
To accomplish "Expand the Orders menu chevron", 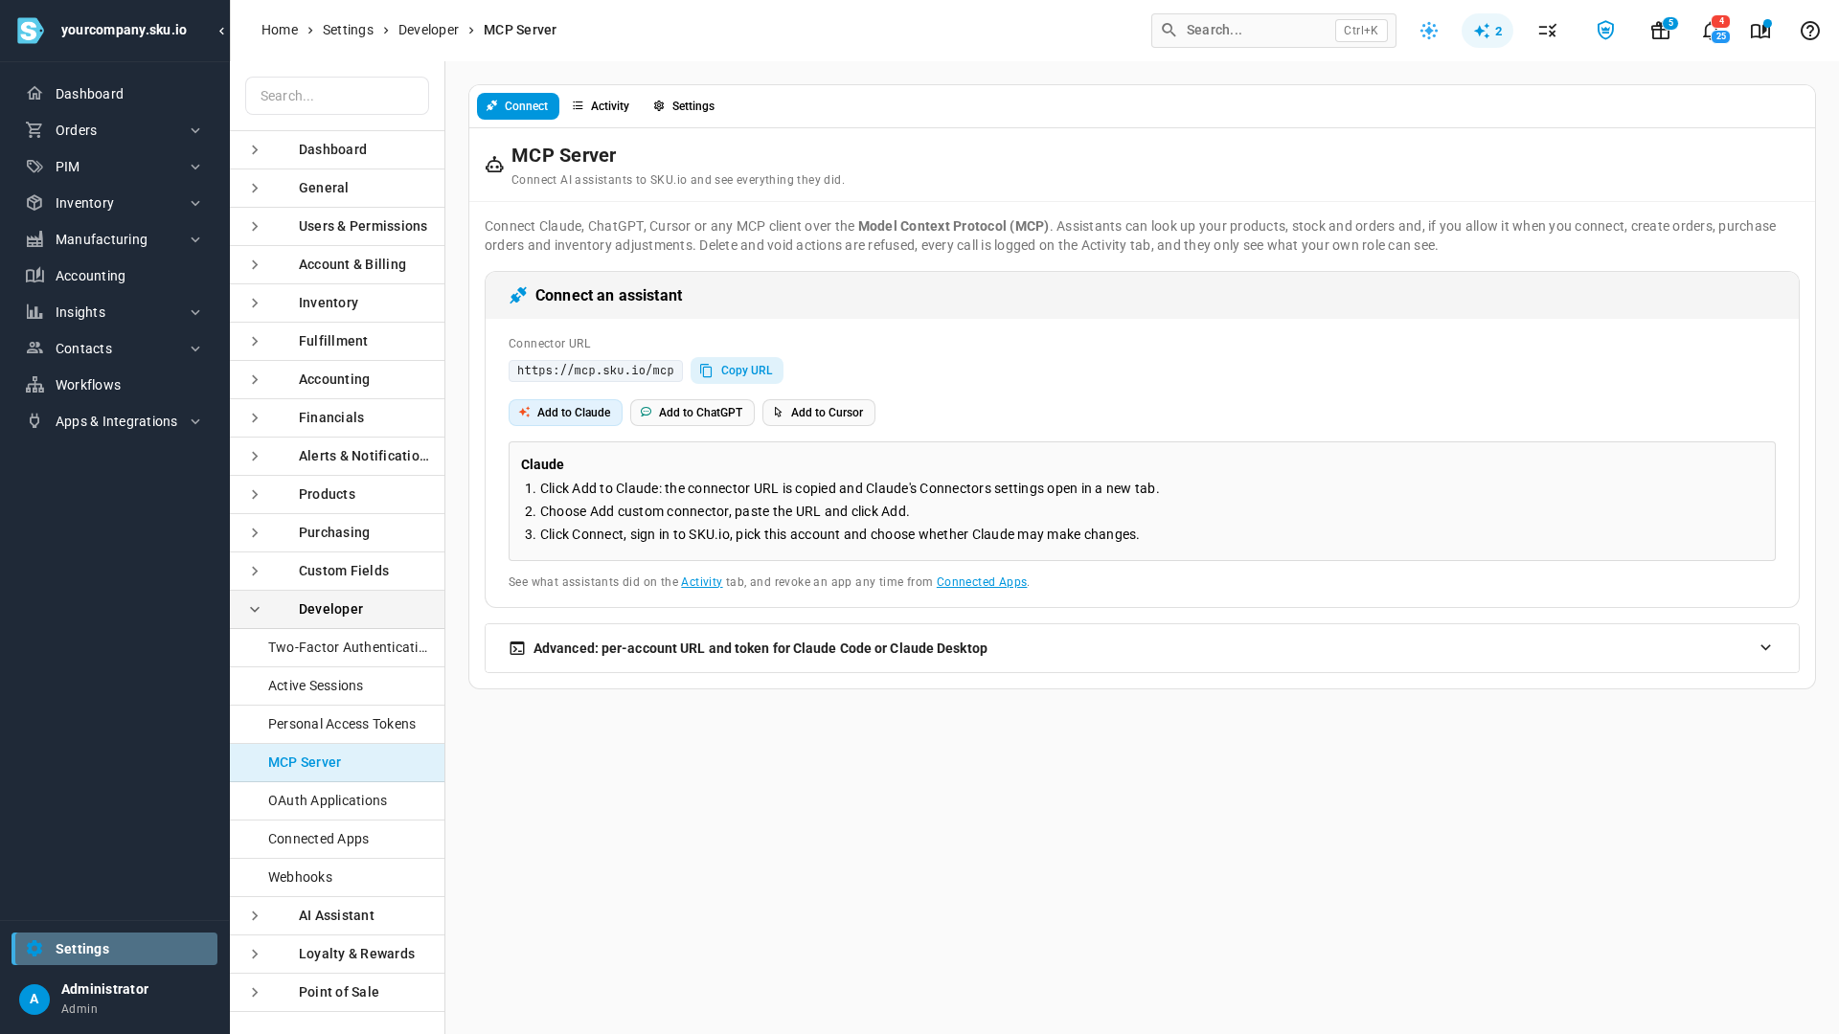I will point(195,130).
